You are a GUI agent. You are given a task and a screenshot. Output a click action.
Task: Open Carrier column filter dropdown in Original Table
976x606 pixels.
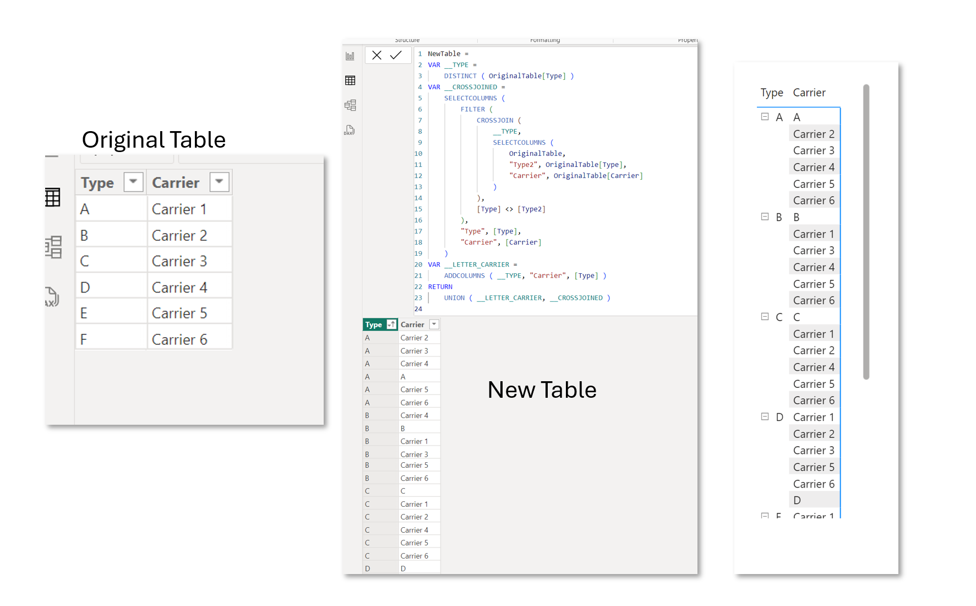[219, 182]
